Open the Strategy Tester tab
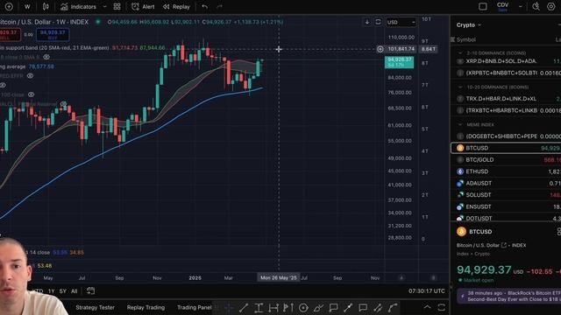This screenshot has width=561, height=315. (96, 307)
